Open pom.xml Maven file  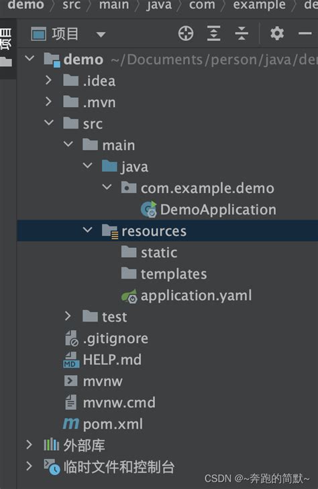(103, 424)
